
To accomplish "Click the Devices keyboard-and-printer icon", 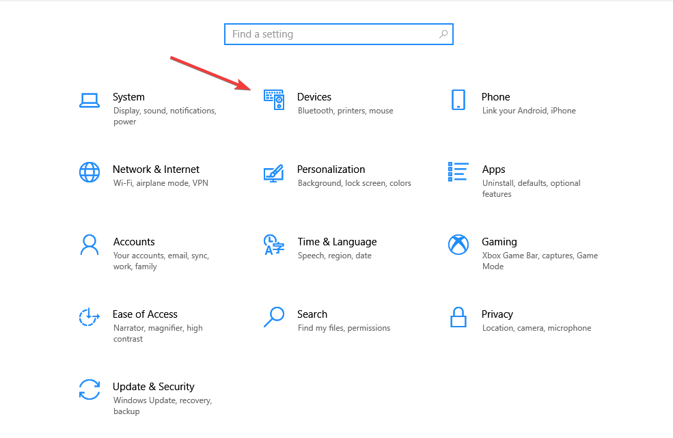I will click(x=274, y=100).
